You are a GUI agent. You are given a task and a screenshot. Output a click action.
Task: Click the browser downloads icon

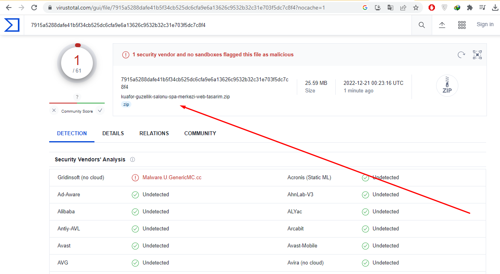point(495,8)
